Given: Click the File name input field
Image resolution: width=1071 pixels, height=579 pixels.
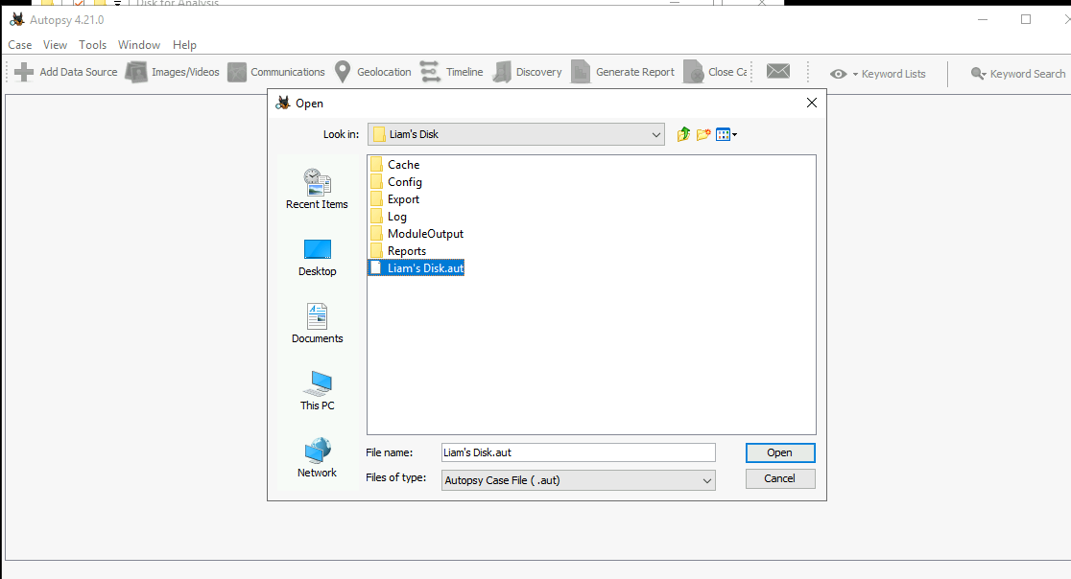Looking at the screenshot, I should (578, 452).
